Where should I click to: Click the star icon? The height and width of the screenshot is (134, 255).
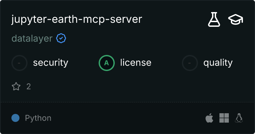click(16, 87)
